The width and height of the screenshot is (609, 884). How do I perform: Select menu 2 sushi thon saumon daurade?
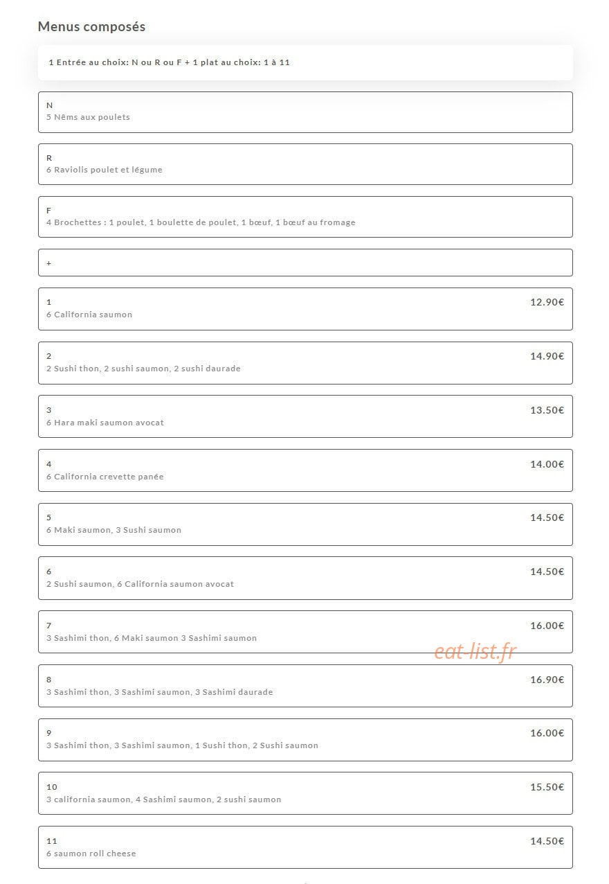[305, 363]
